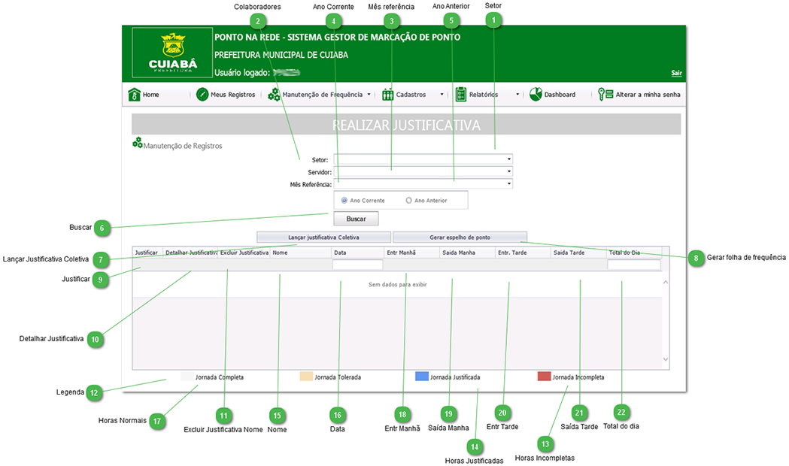789x466 pixels.
Task: Select the Ano Corrente radio button
Action: (x=344, y=200)
